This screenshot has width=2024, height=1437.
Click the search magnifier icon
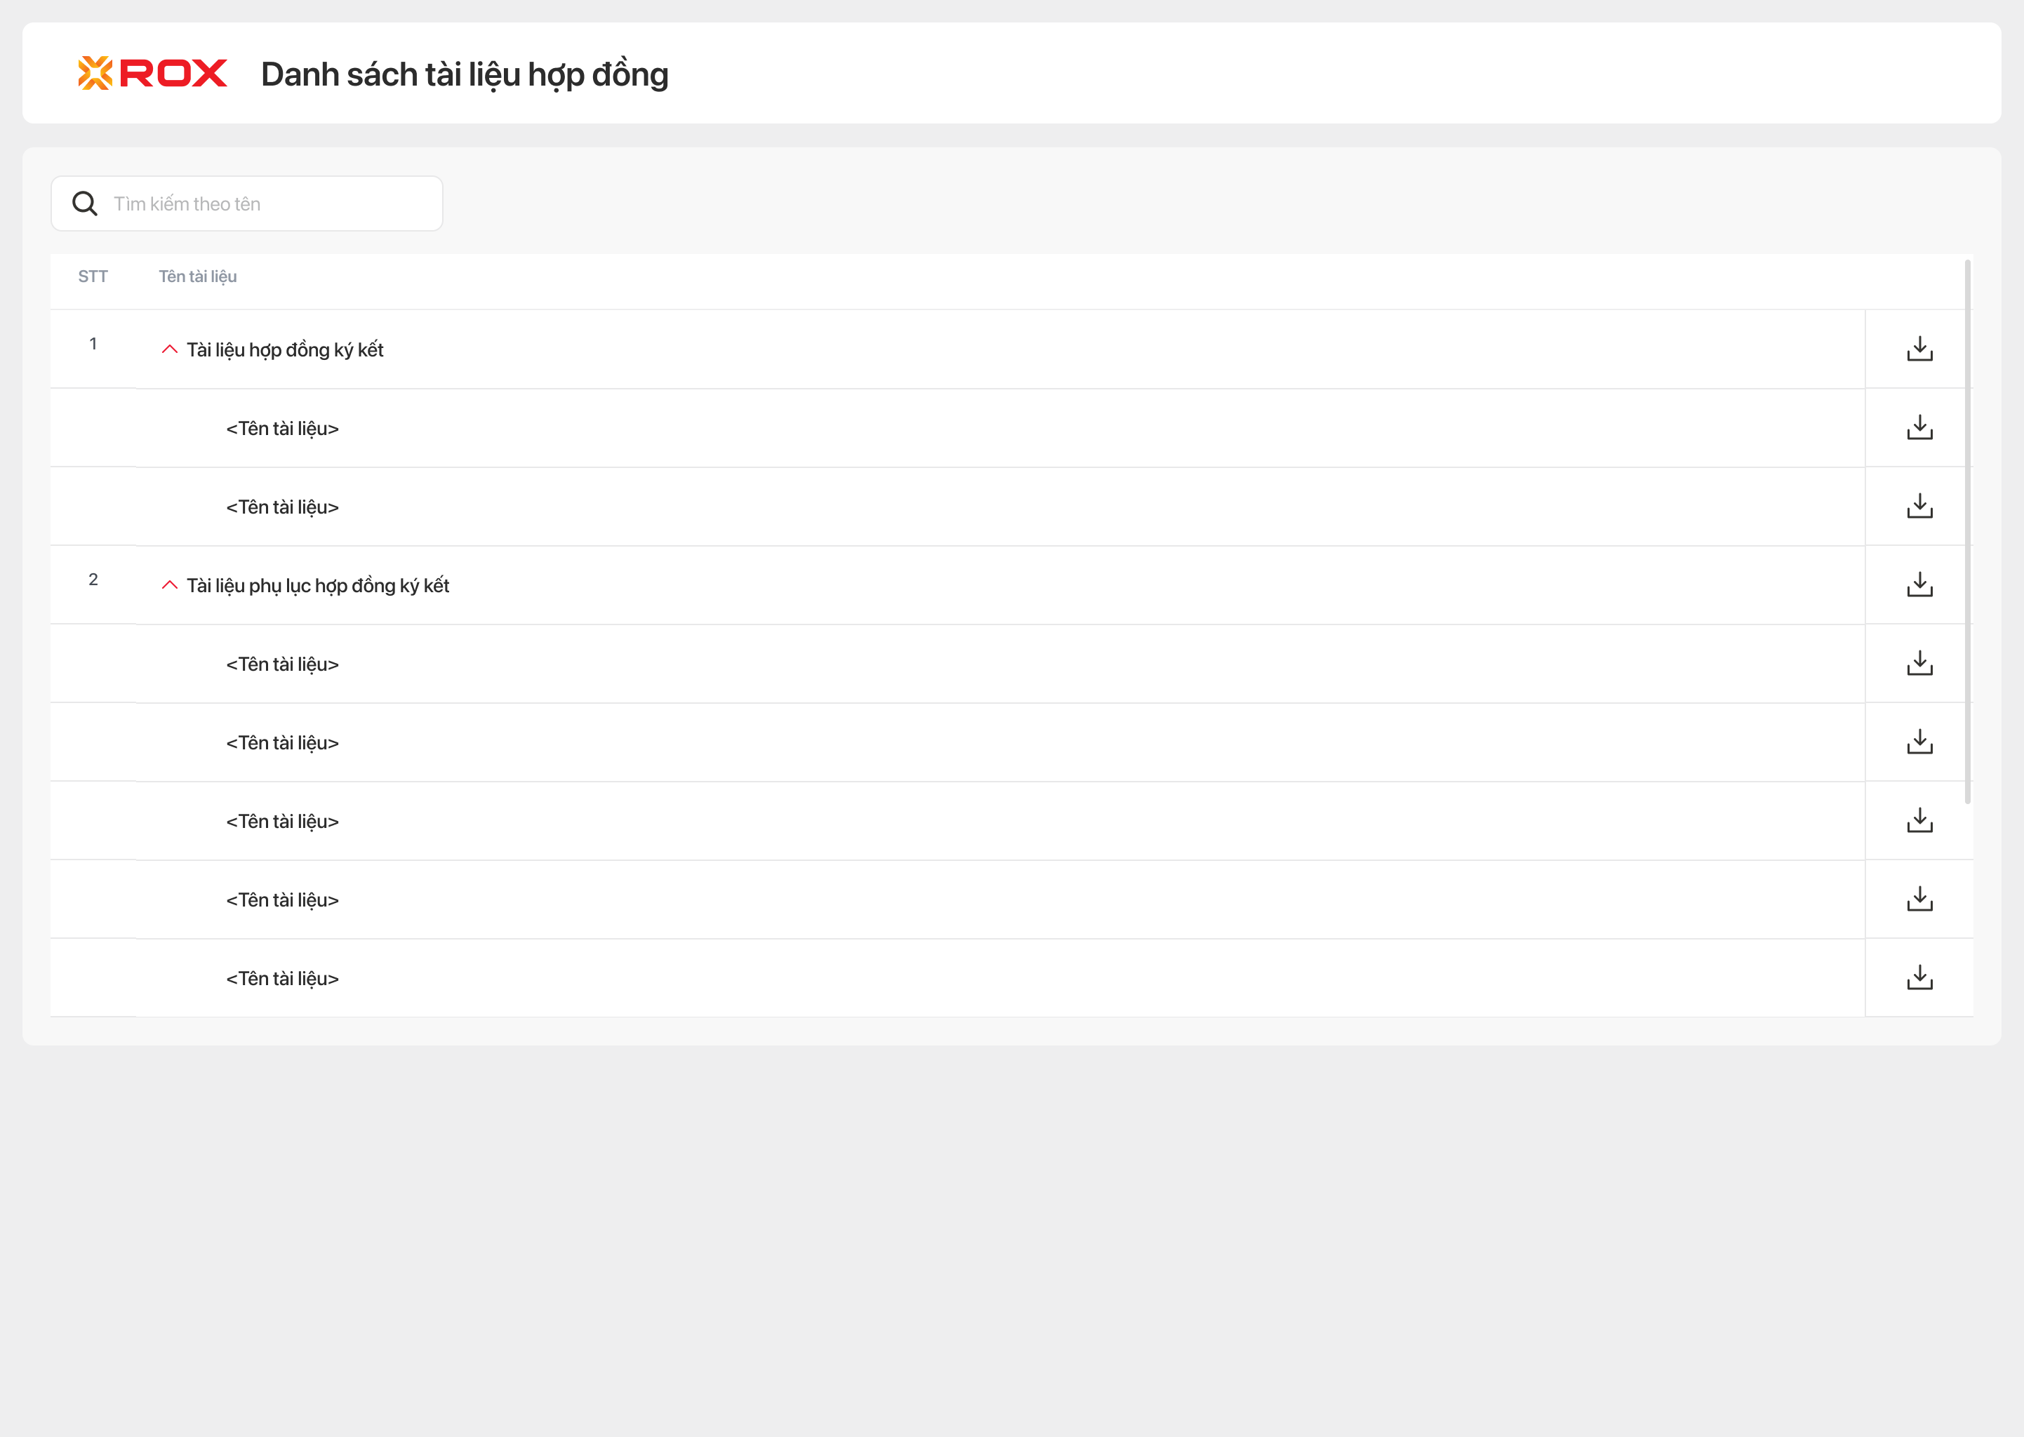[85, 203]
